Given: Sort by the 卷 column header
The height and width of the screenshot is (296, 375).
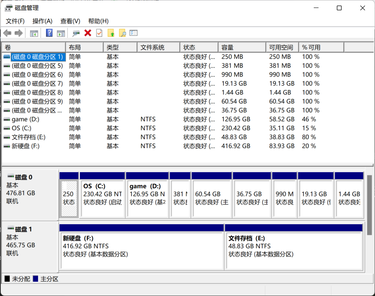Looking at the screenshot, I should click(34, 47).
